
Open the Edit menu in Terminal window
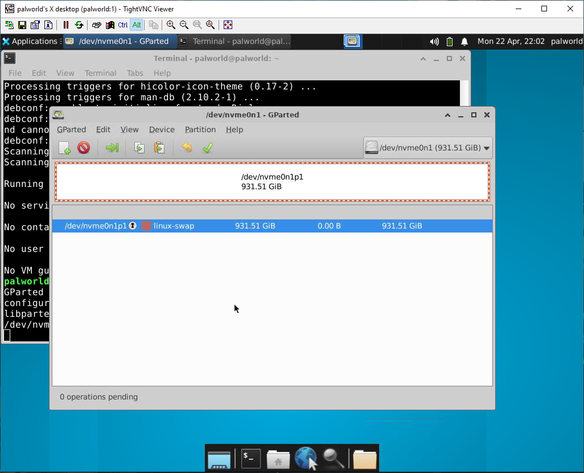tap(39, 73)
